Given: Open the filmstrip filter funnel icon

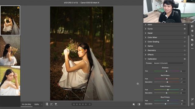Looking at the screenshot, I should [56, 104].
